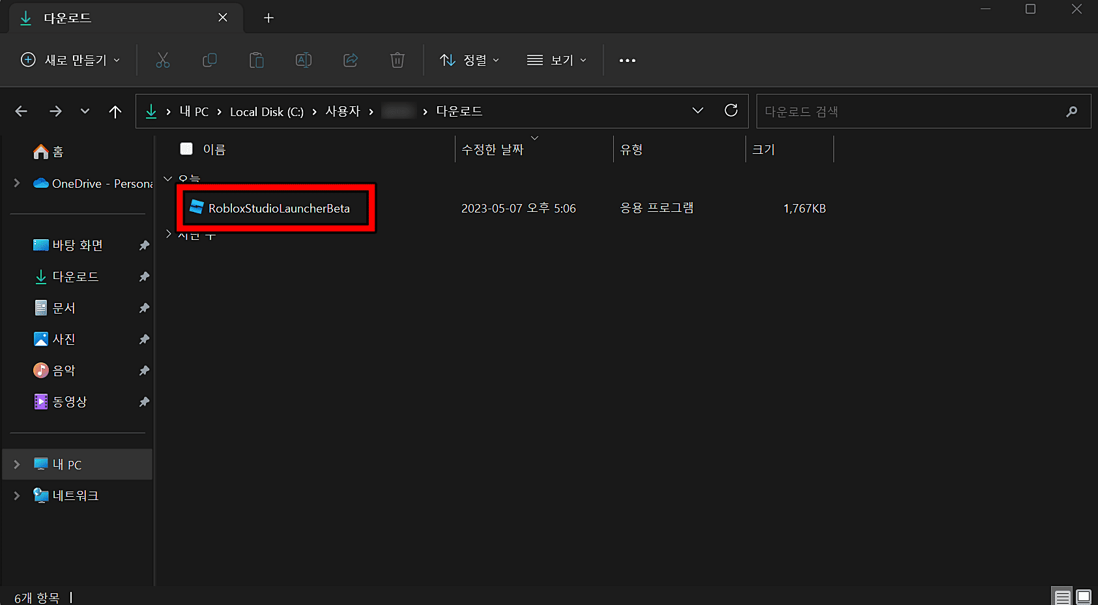This screenshot has height=605, width=1098.
Task: Switch to details view icon in status bar
Action: coord(1063,597)
